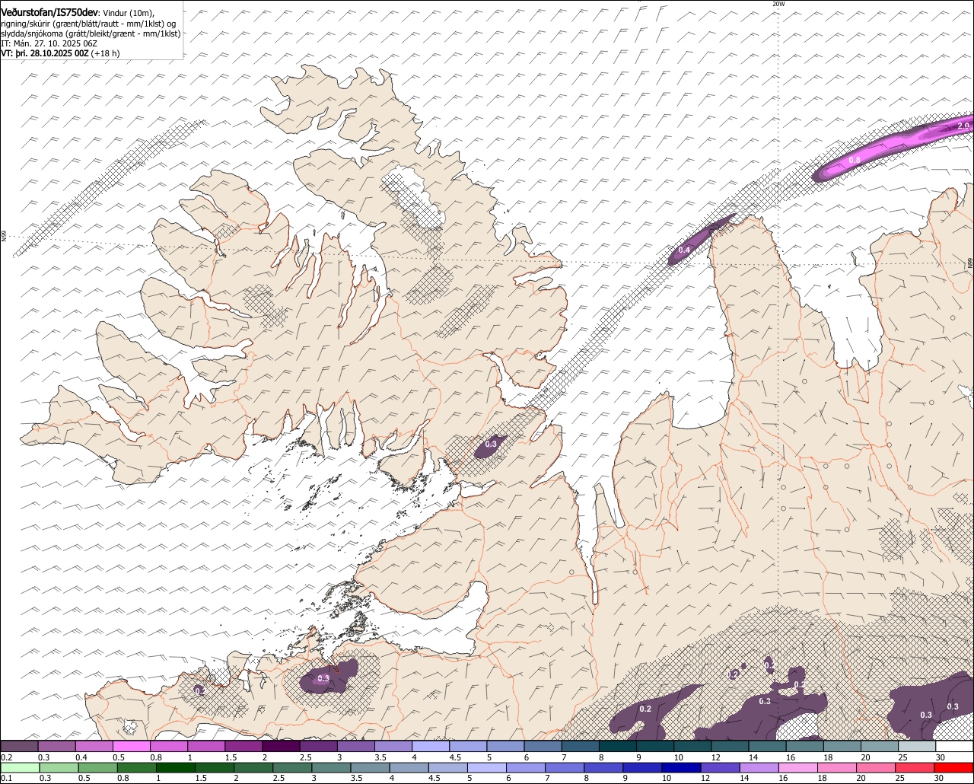This screenshot has width=974, height=784.
Task: Select the top legend row 0.8 swatch
Action: (x=169, y=746)
